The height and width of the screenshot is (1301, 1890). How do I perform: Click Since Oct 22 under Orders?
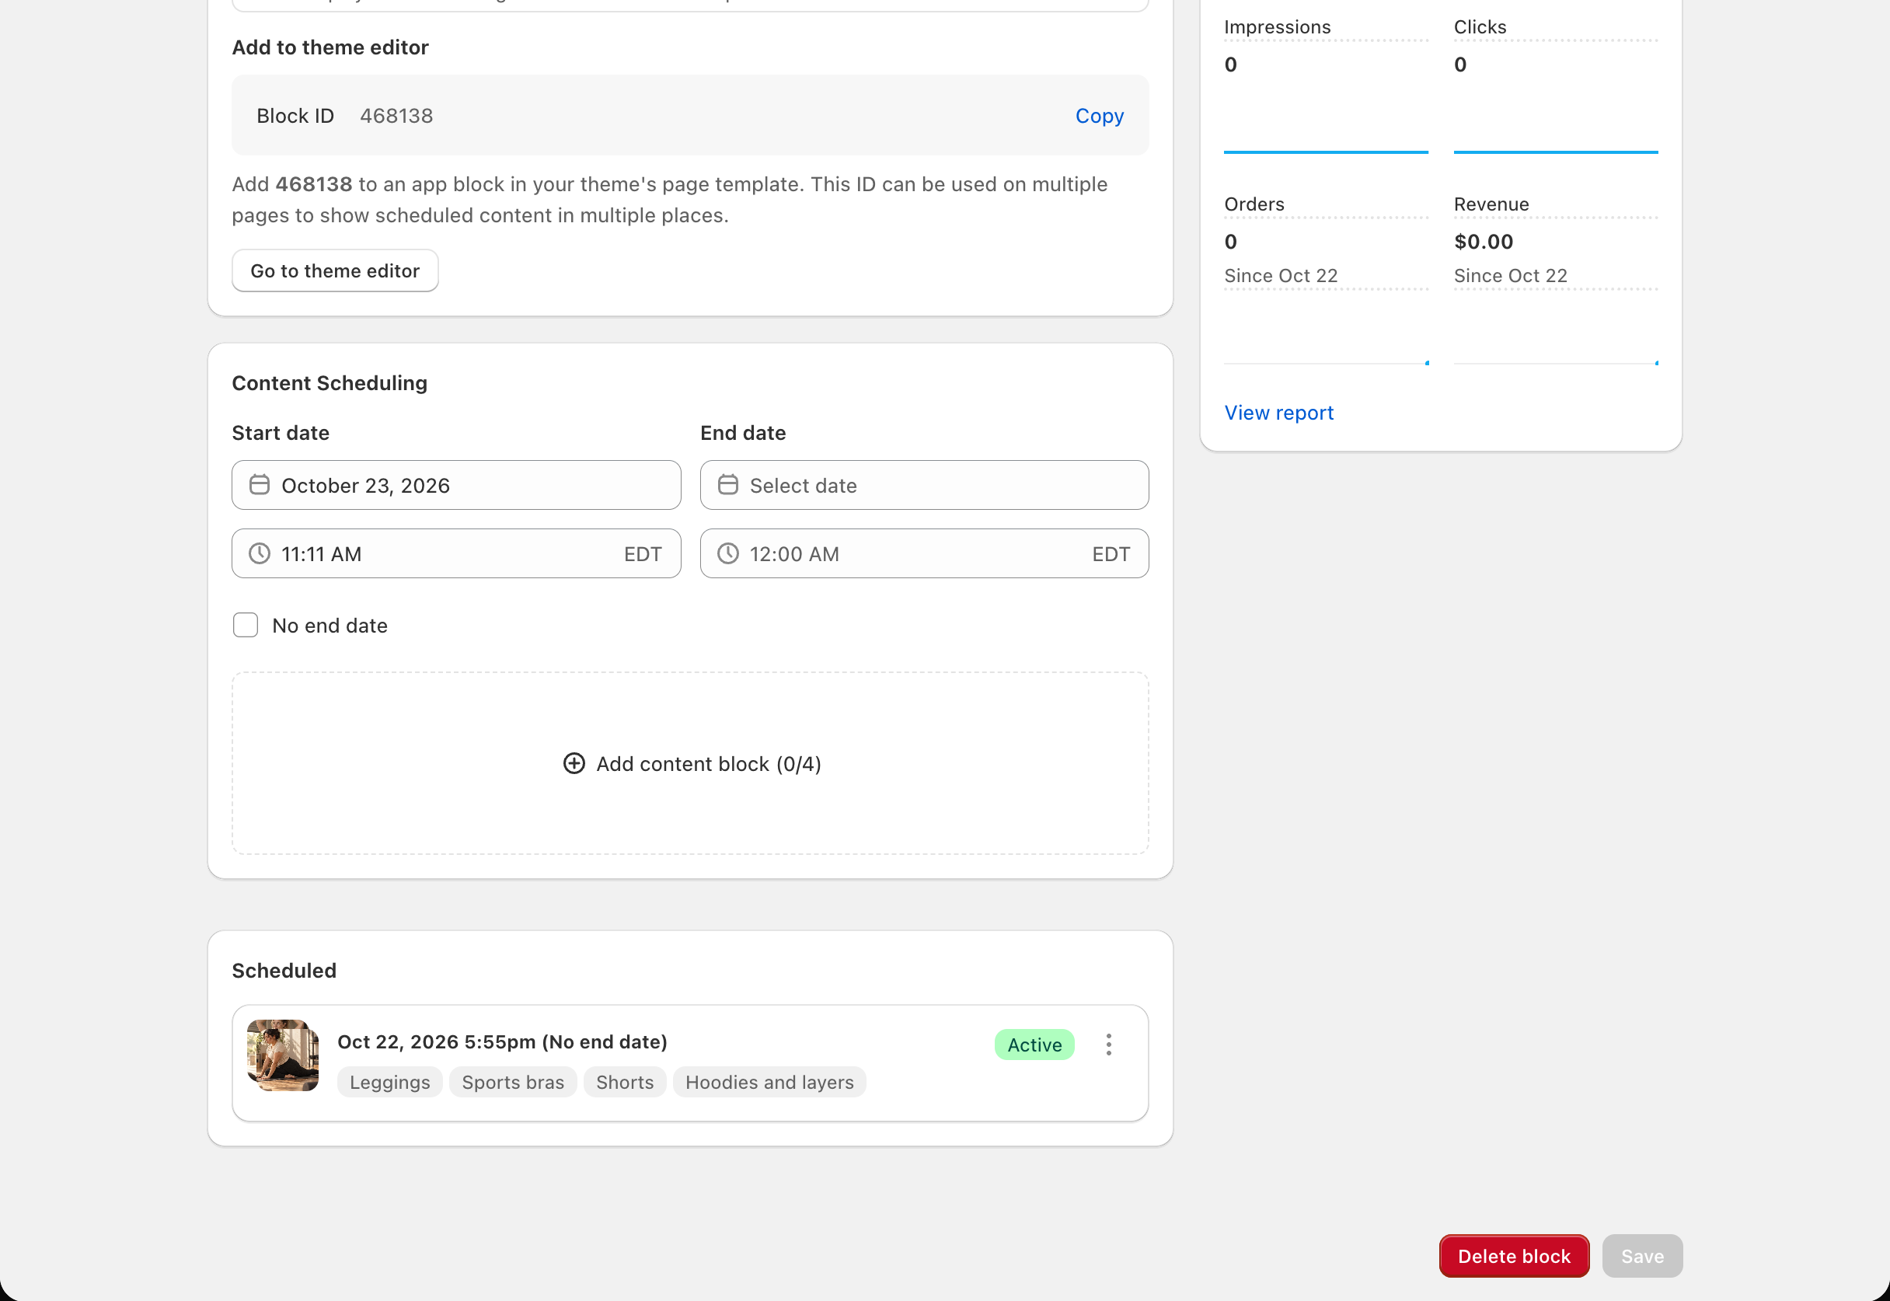pyautogui.click(x=1281, y=276)
